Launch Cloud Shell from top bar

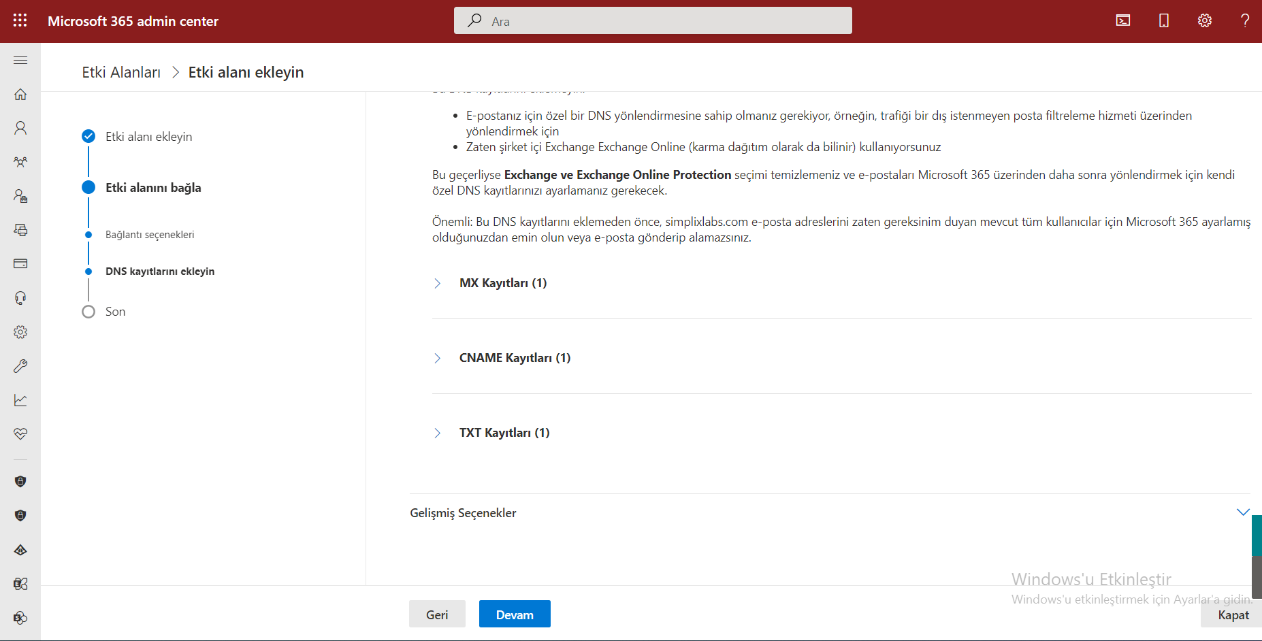coord(1123,20)
